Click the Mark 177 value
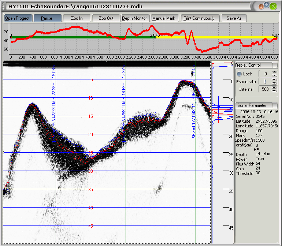Viewport: 282px width, 246px height. [259, 135]
